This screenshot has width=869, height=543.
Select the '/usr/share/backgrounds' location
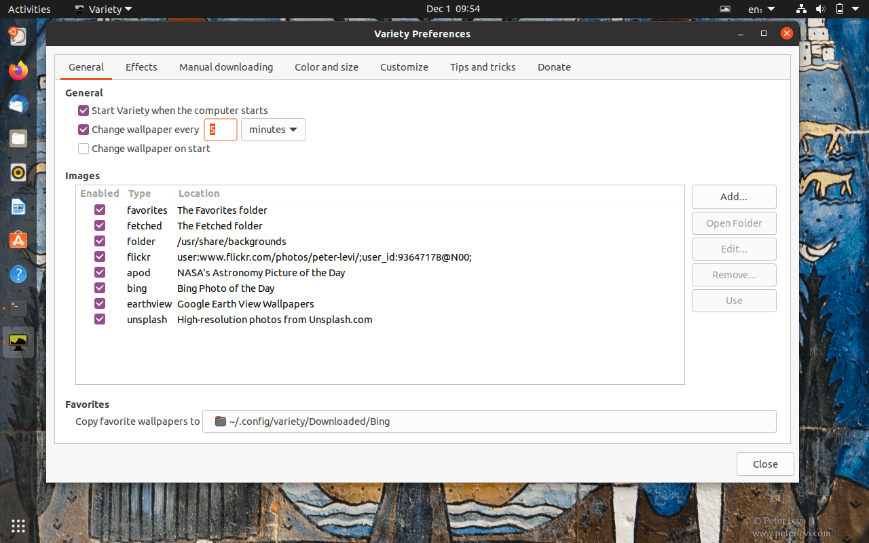232,242
